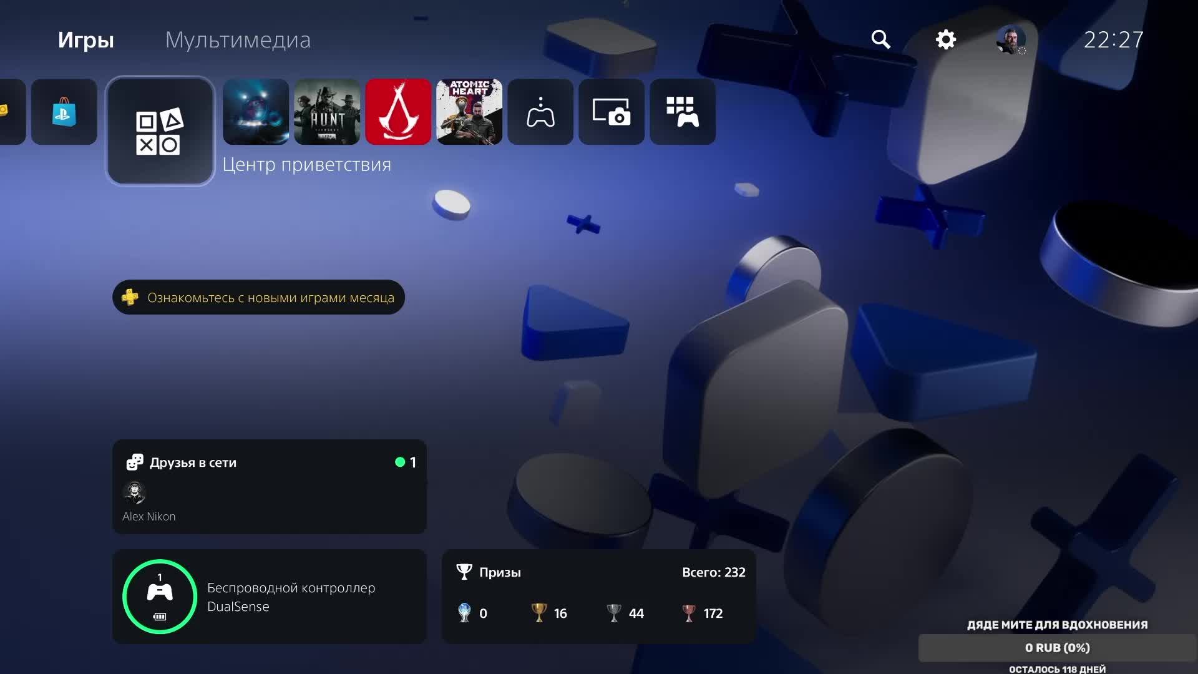Viewport: 1198px width, 674px height.
Task: Launch the Atomic Heart game
Action: pyautogui.click(x=469, y=112)
